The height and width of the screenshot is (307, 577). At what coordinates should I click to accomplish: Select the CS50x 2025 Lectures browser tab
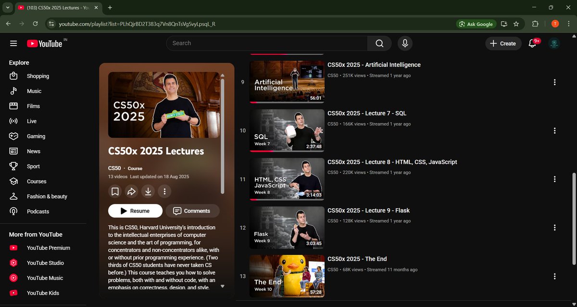click(x=58, y=8)
